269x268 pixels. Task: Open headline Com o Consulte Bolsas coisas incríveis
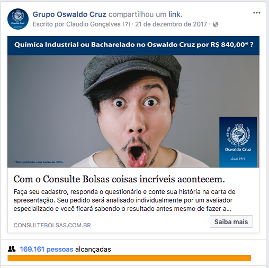tap(119, 179)
